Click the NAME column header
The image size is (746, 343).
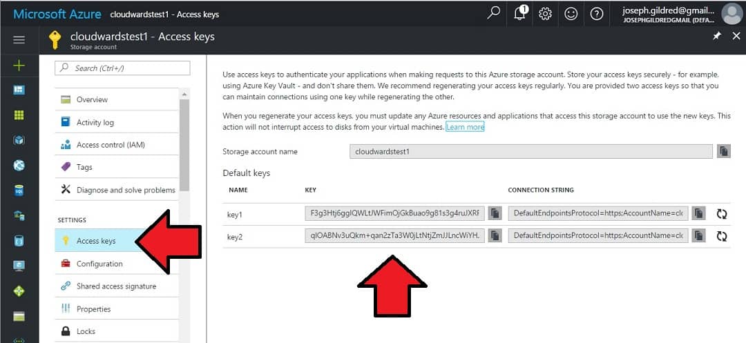[238, 190]
